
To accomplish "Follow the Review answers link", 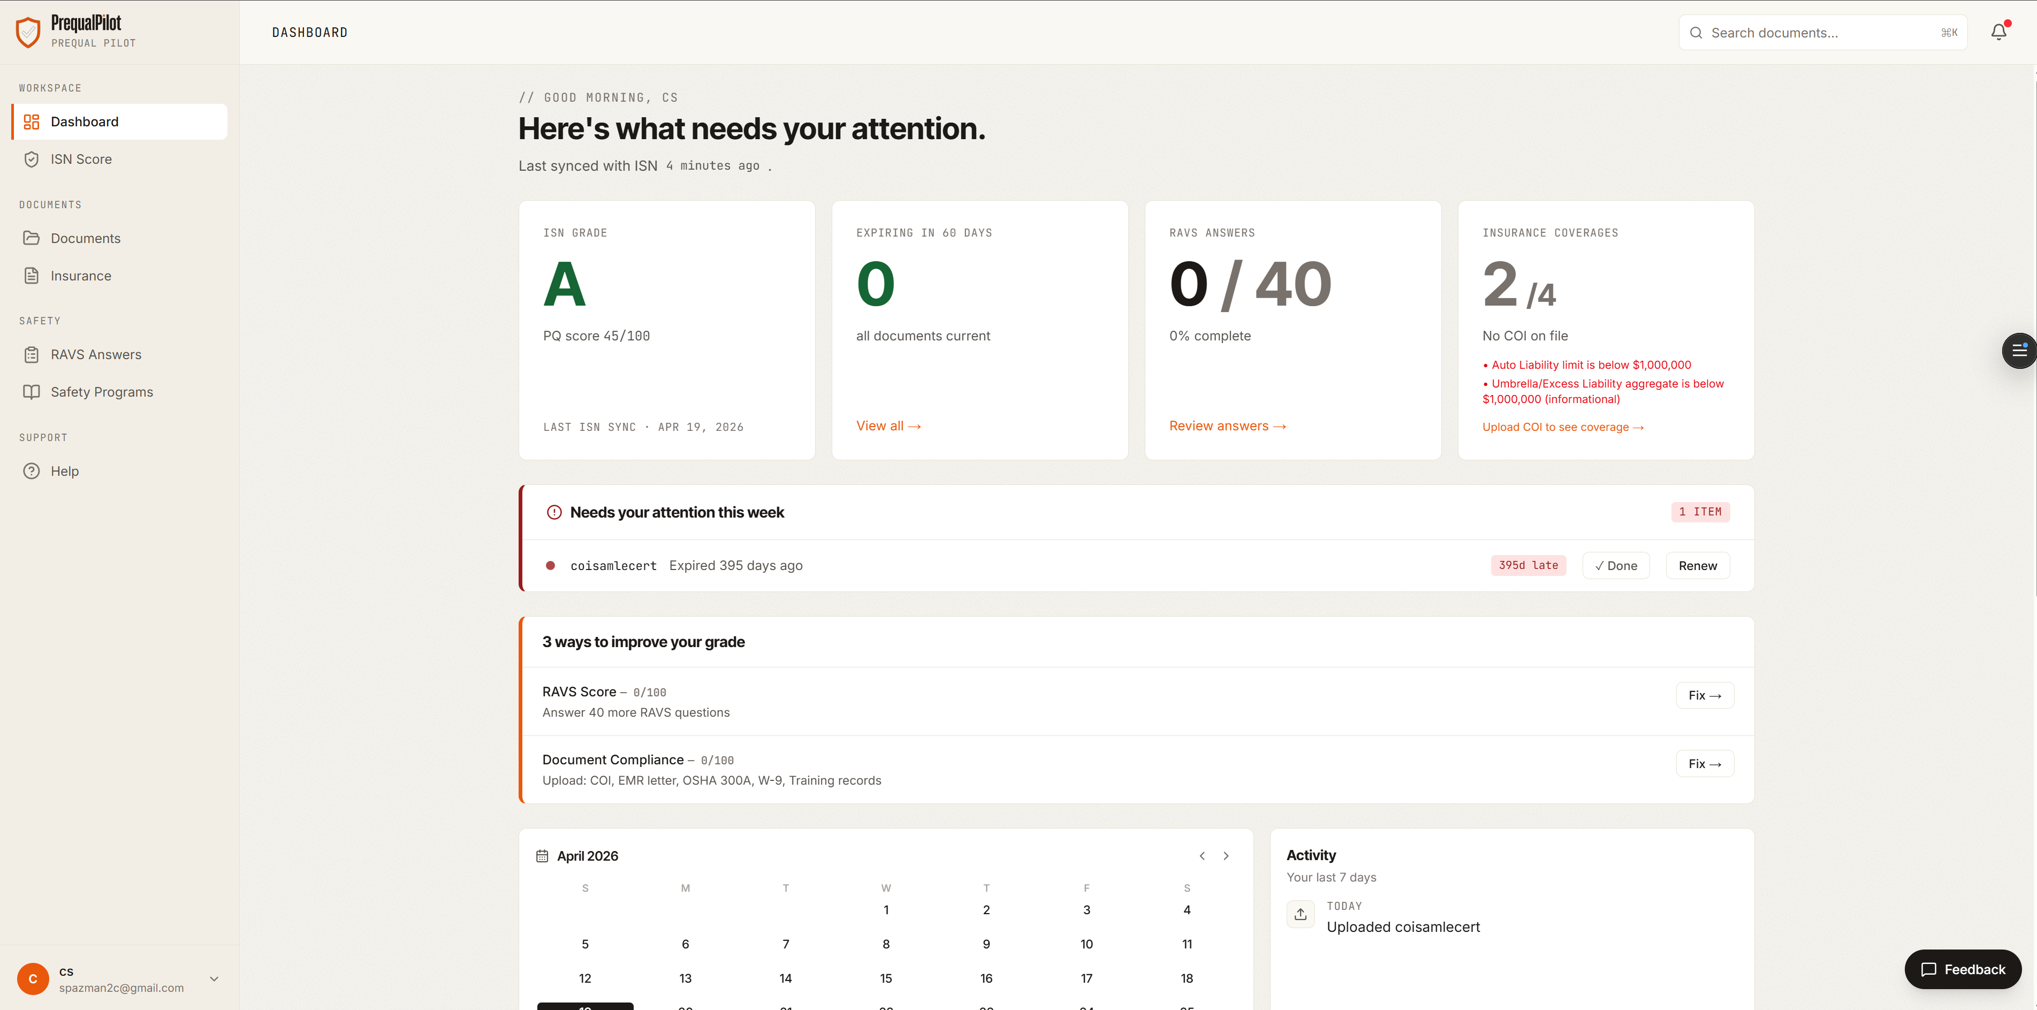I will click(x=1227, y=426).
